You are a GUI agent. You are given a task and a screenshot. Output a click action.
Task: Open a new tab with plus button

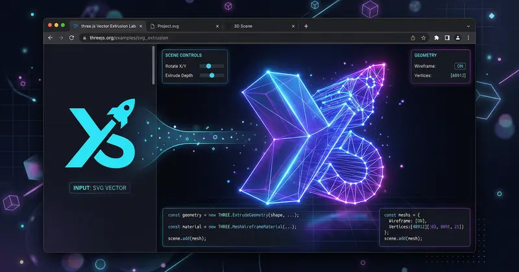pos(306,26)
